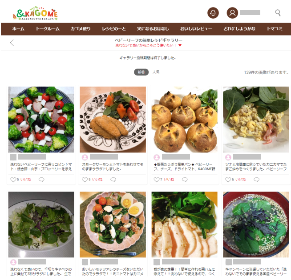This screenshot has height=280, width=291.
Task: Open comments on the scrambled egg post
Action: point(256,180)
